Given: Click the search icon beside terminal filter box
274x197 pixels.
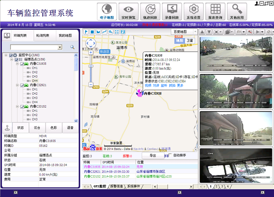Looking at the screenshot, I should pyautogui.click(x=73, y=47).
